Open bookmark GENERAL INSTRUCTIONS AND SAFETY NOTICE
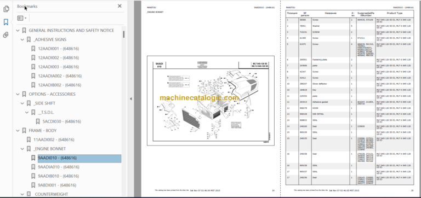 tap(71, 31)
